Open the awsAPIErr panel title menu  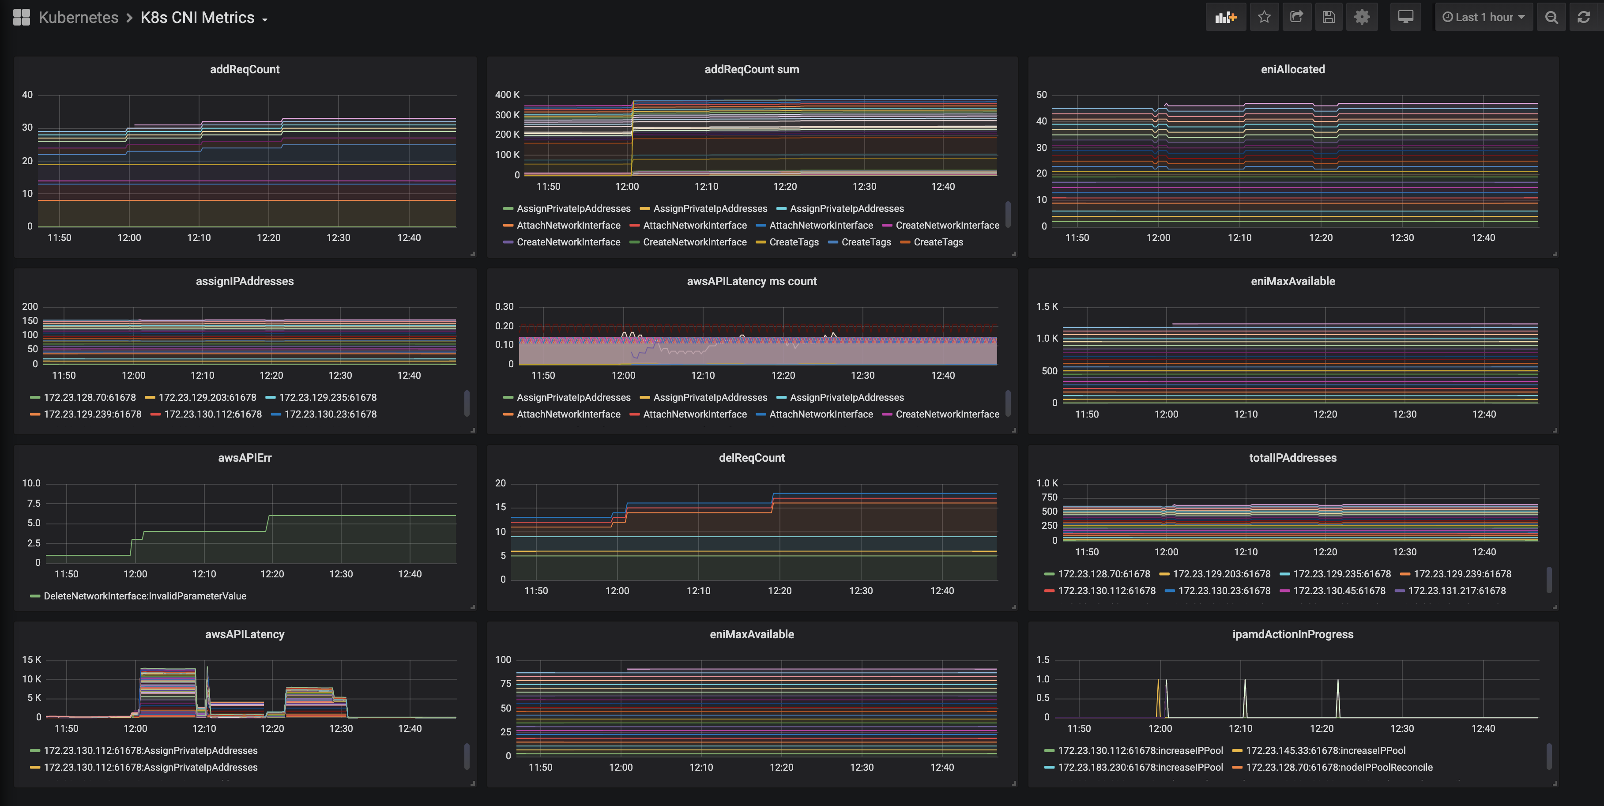[244, 458]
